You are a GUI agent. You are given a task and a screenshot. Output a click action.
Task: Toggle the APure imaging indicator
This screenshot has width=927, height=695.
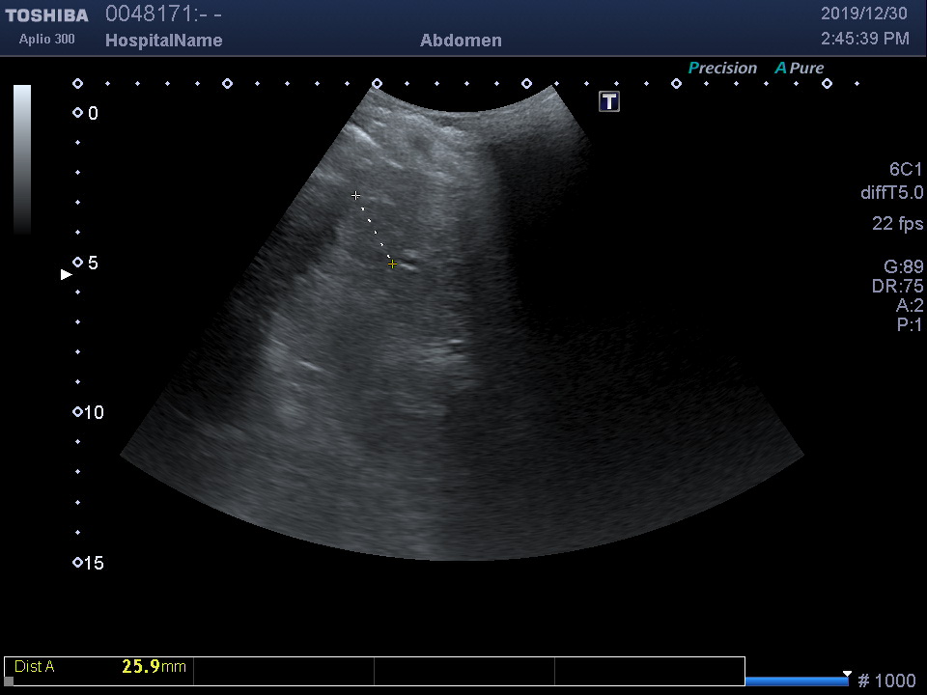point(800,69)
